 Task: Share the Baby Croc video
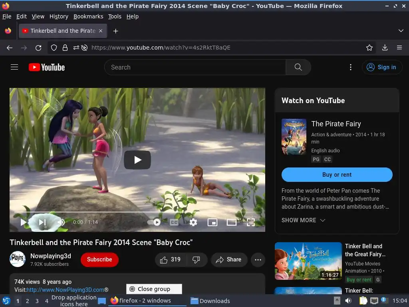pyautogui.click(x=229, y=259)
